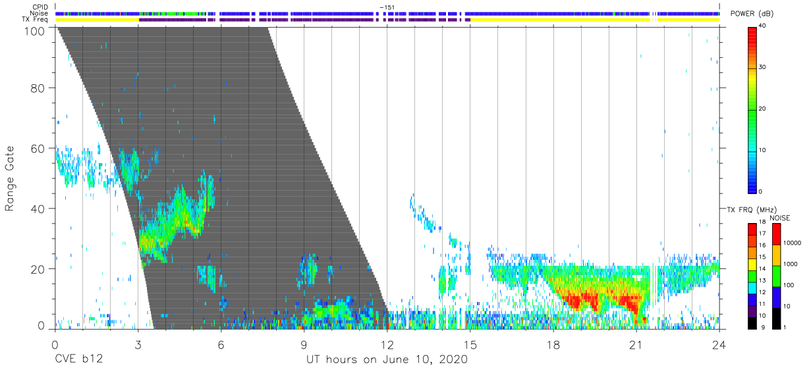Click the CPID label at top left
The height and width of the screenshot is (373, 809).
(40, 7)
